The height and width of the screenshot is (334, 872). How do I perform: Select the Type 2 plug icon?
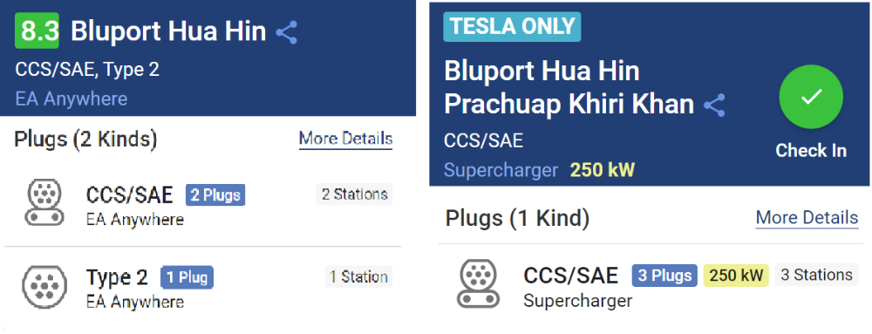coord(44,286)
